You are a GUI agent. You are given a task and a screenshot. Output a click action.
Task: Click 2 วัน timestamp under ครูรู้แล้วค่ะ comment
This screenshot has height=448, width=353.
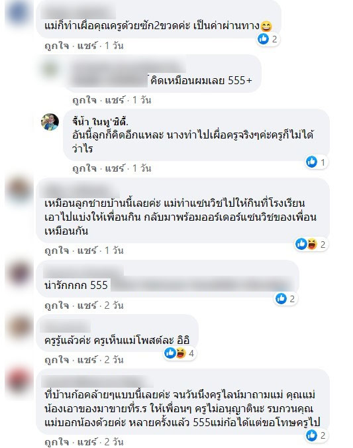click(114, 360)
